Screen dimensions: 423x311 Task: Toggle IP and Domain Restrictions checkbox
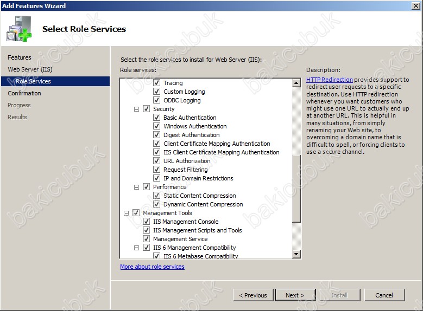coord(156,178)
